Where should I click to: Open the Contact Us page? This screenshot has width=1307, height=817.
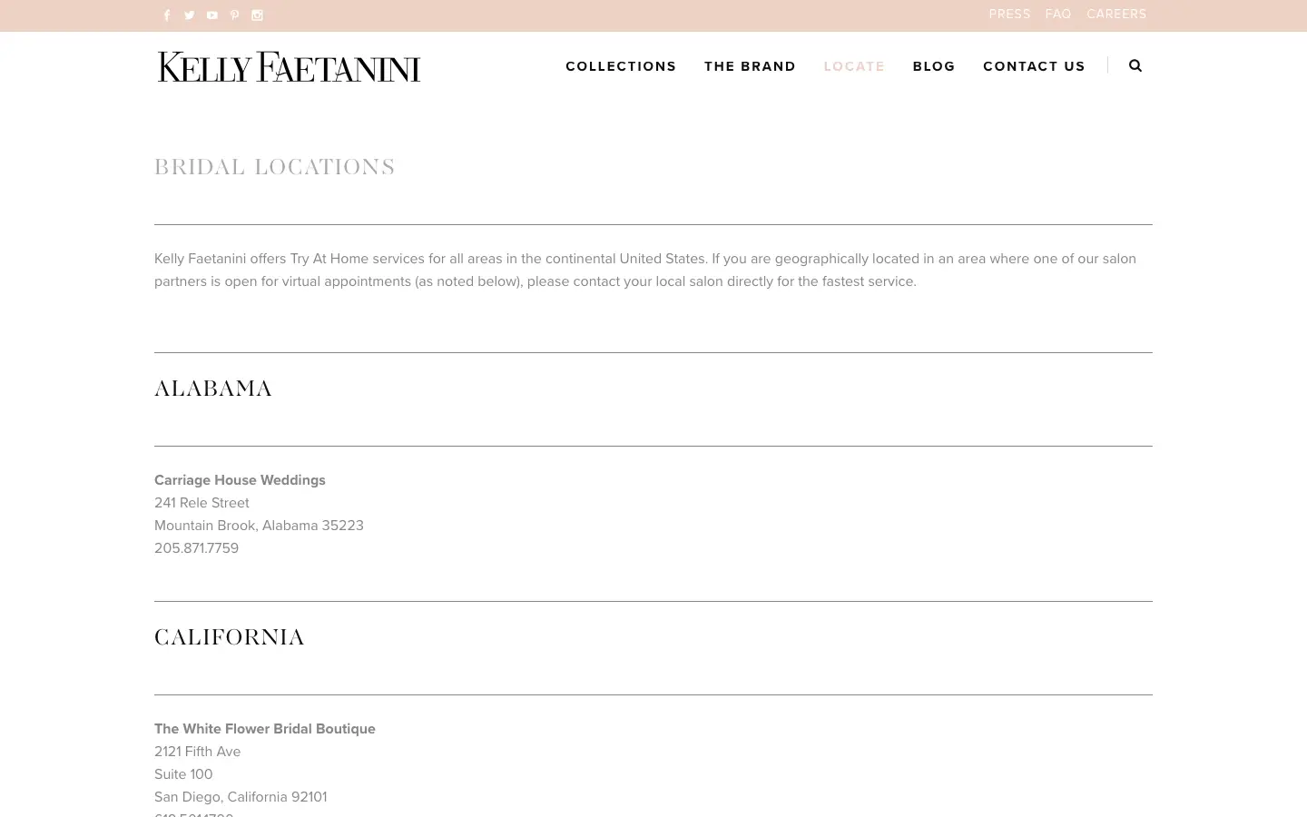[x=1034, y=66]
